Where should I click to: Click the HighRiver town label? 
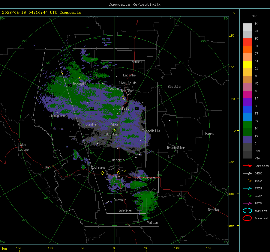point(124,210)
